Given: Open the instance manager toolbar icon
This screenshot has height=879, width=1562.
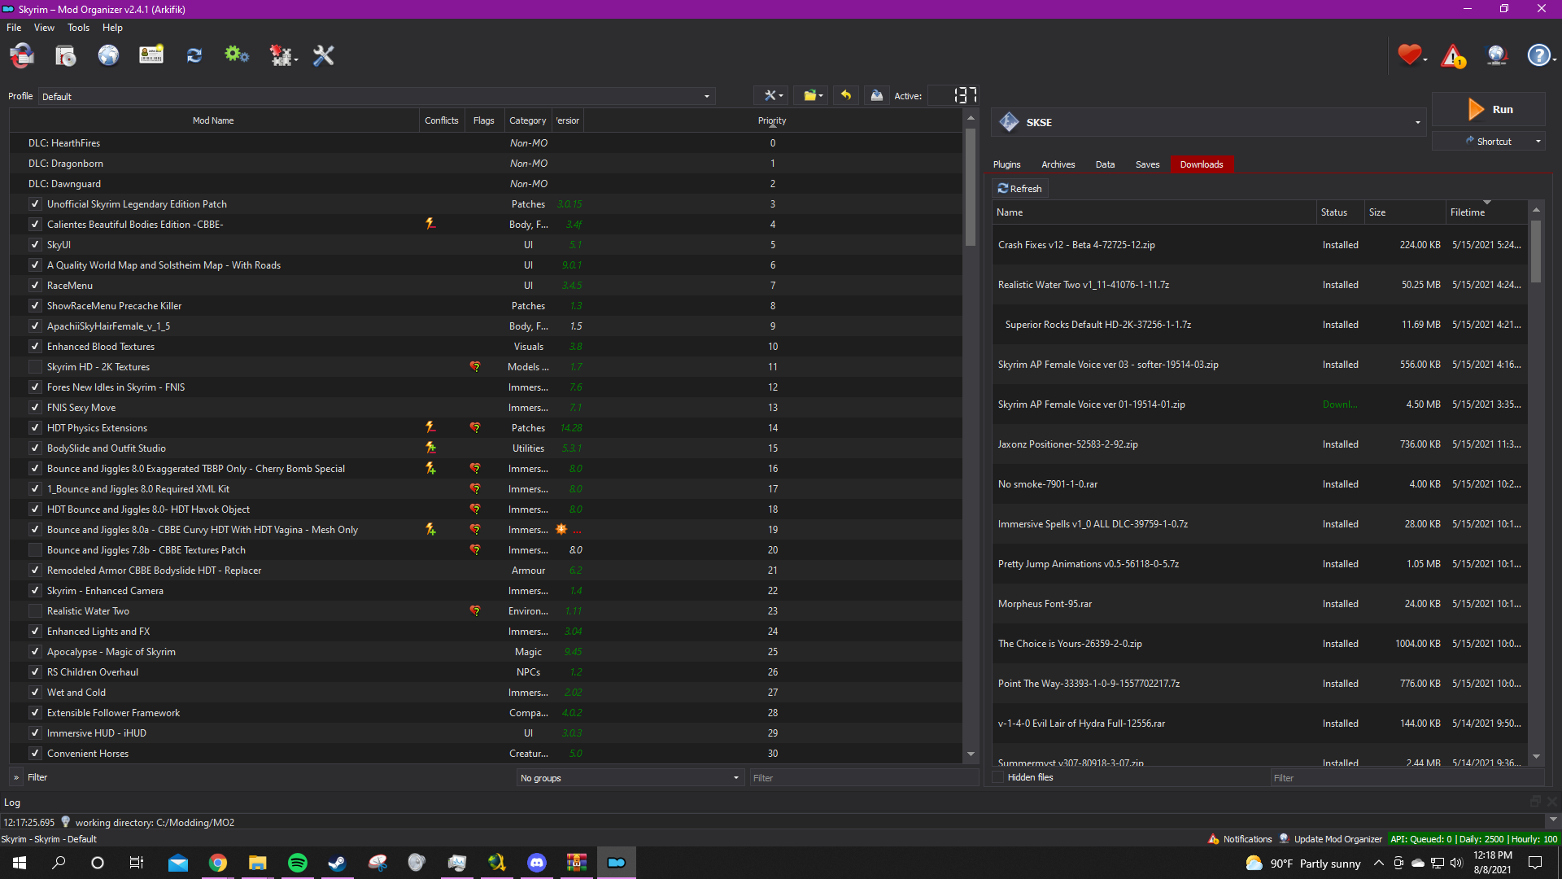Looking at the screenshot, I should click(22, 55).
